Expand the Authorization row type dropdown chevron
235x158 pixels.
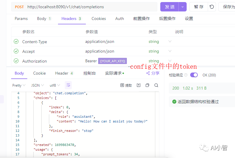point(170,61)
